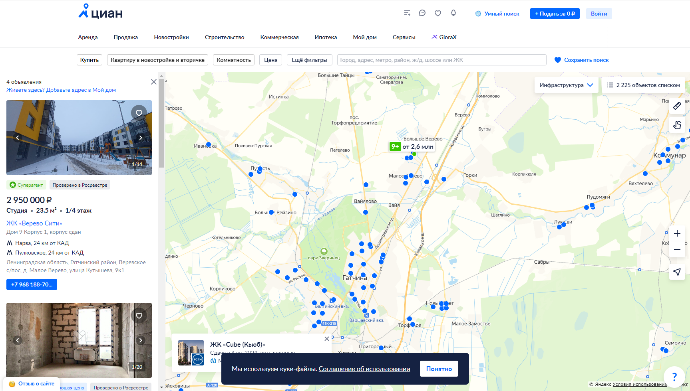Open the comparison list icon in header
The height and width of the screenshot is (391, 690).
click(407, 13)
